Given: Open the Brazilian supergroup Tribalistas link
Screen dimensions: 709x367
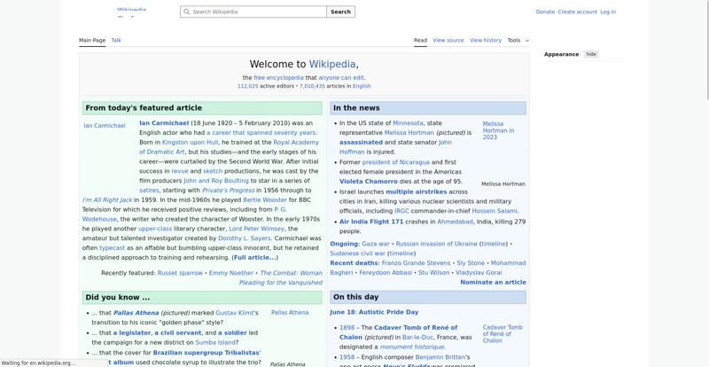Looking at the screenshot, I should tap(206, 353).
